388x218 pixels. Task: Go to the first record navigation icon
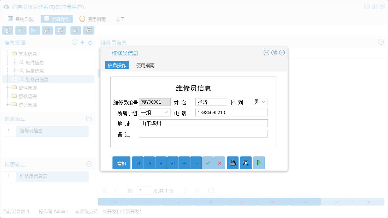pyautogui.click(x=137, y=163)
